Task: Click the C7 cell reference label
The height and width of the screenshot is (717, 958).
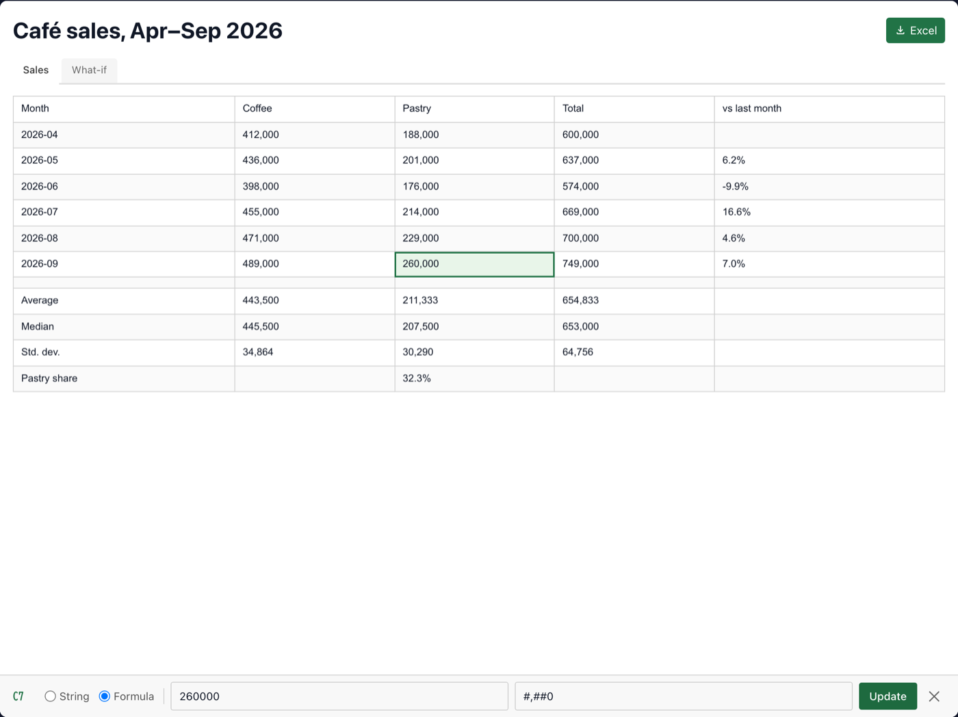Action: (18, 696)
